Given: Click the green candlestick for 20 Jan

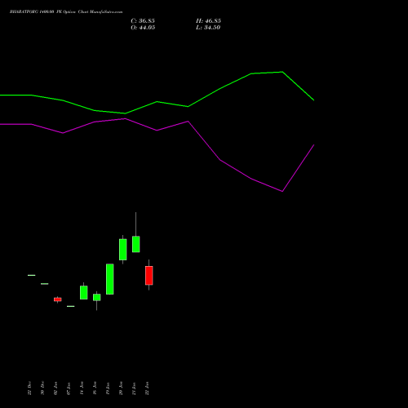Looking at the screenshot, I should tap(123, 250).
